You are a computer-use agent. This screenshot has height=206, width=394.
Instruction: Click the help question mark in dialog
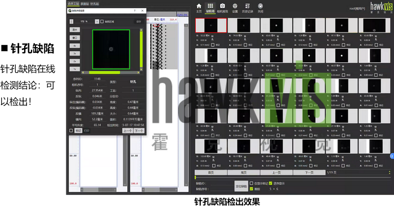pyautogui.click(x=135, y=11)
